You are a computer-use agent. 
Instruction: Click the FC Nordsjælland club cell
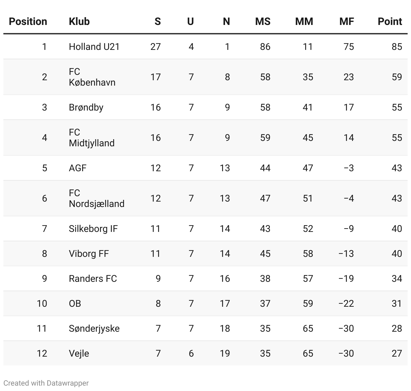[x=97, y=198]
